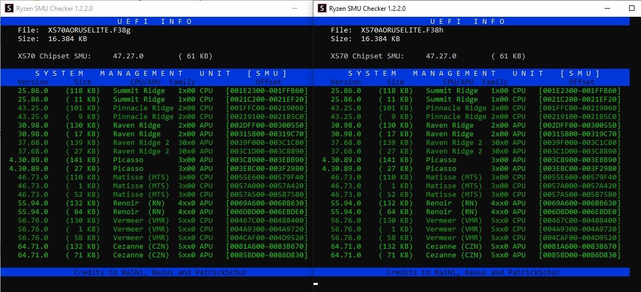Select offset [004A9300-004A9720] in the F38g window
Viewport: 641px width, 292px height.
266,229
